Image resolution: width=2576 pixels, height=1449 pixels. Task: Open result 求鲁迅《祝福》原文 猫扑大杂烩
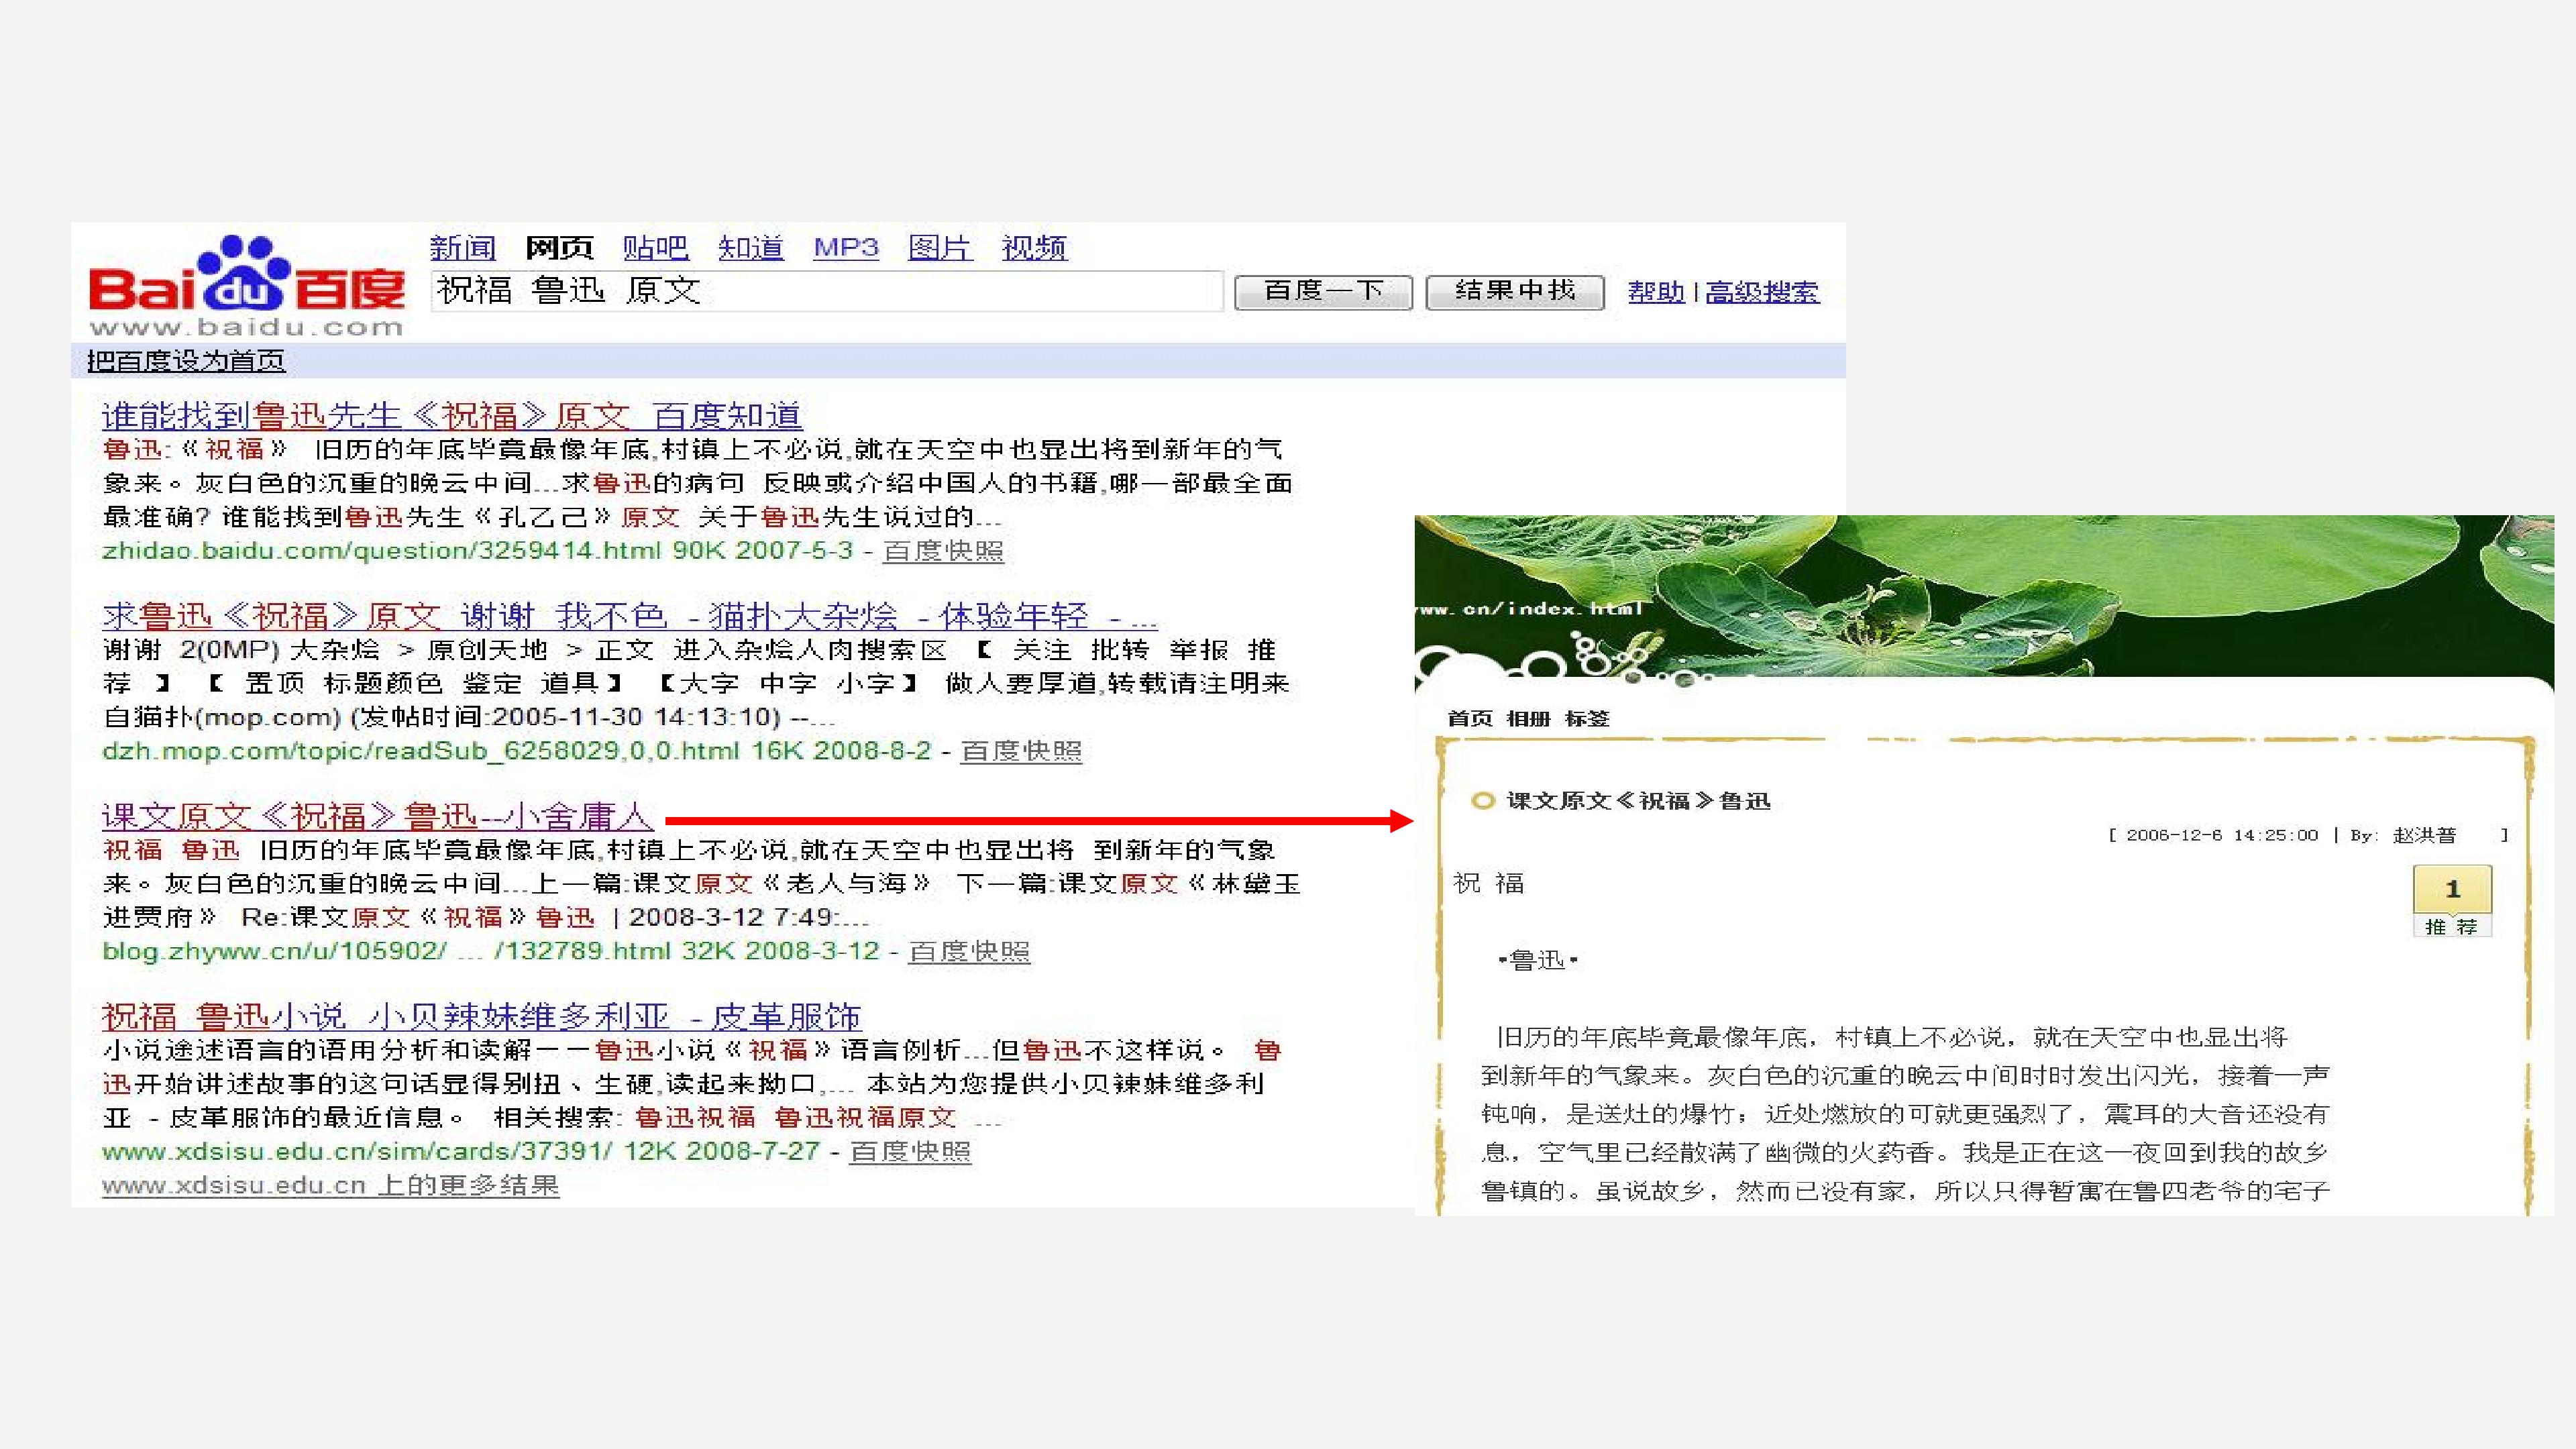pos(629,616)
